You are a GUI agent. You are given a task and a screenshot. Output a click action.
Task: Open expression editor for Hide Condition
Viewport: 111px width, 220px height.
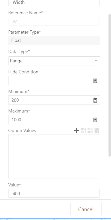coord(95,81)
